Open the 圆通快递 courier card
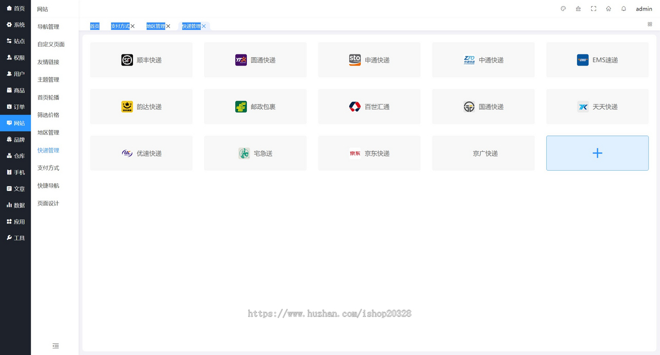 (x=255, y=60)
